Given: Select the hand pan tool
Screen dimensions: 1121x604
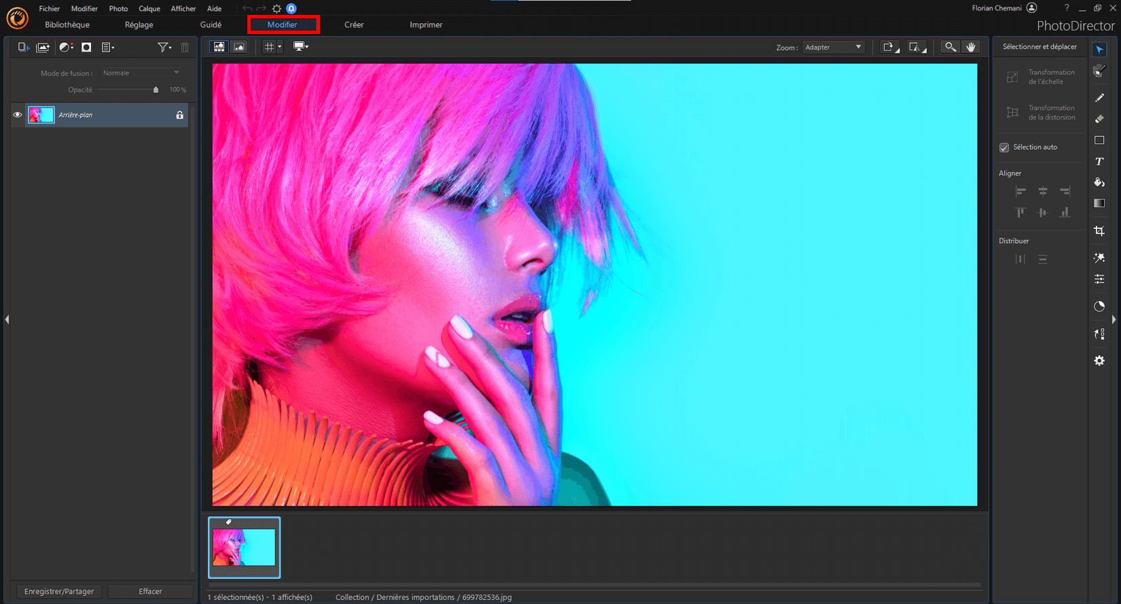Looking at the screenshot, I should coord(971,47).
